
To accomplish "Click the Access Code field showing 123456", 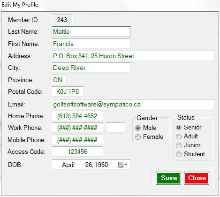I will tap(77, 152).
